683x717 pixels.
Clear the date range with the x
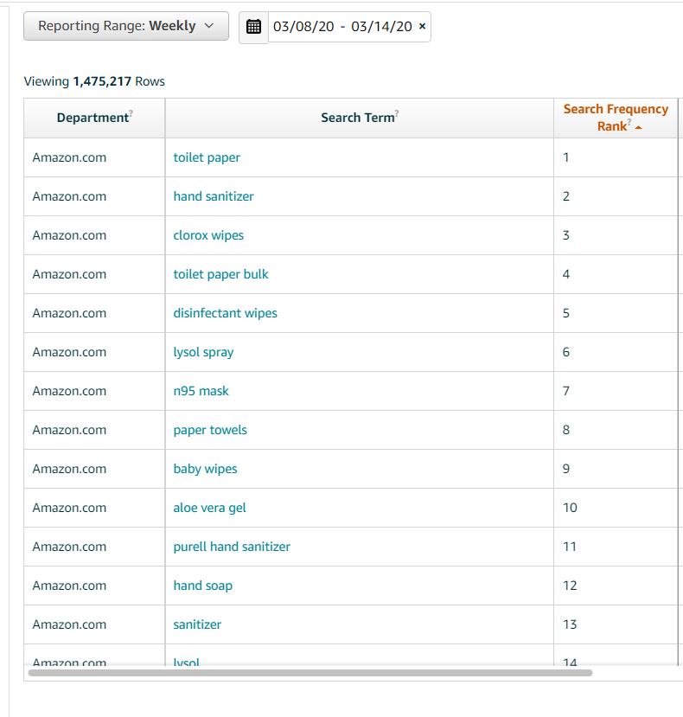[423, 26]
